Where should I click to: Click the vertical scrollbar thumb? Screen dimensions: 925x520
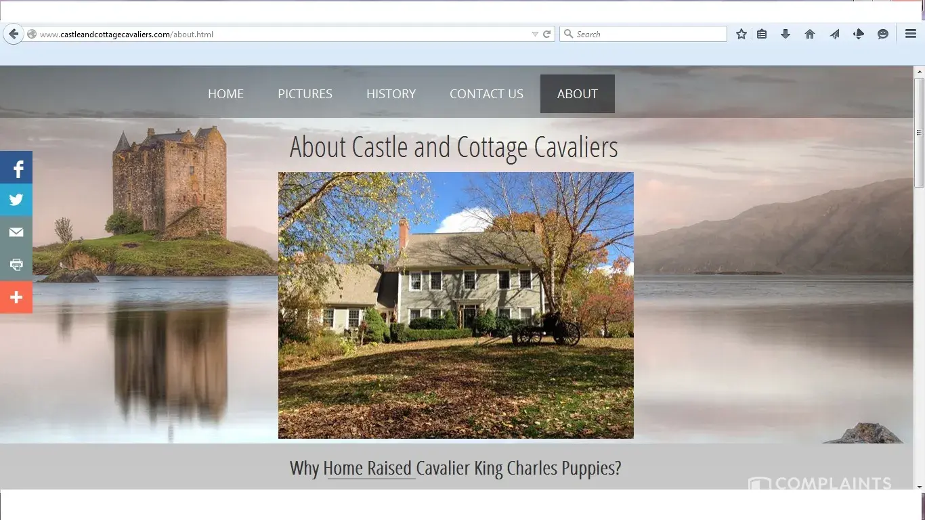(x=919, y=132)
